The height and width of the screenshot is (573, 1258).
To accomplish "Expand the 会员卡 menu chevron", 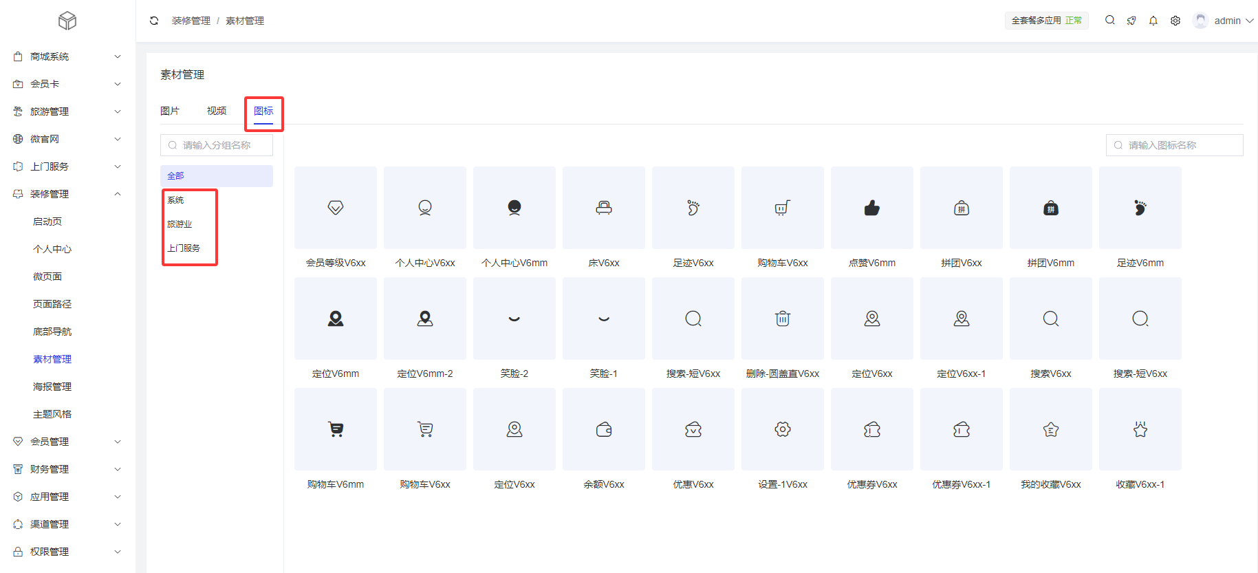I will point(118,84).
